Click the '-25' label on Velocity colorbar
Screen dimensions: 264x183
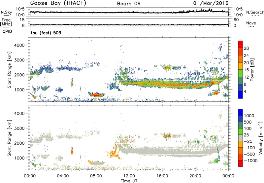pyautogui.click(x=248, y=141)
